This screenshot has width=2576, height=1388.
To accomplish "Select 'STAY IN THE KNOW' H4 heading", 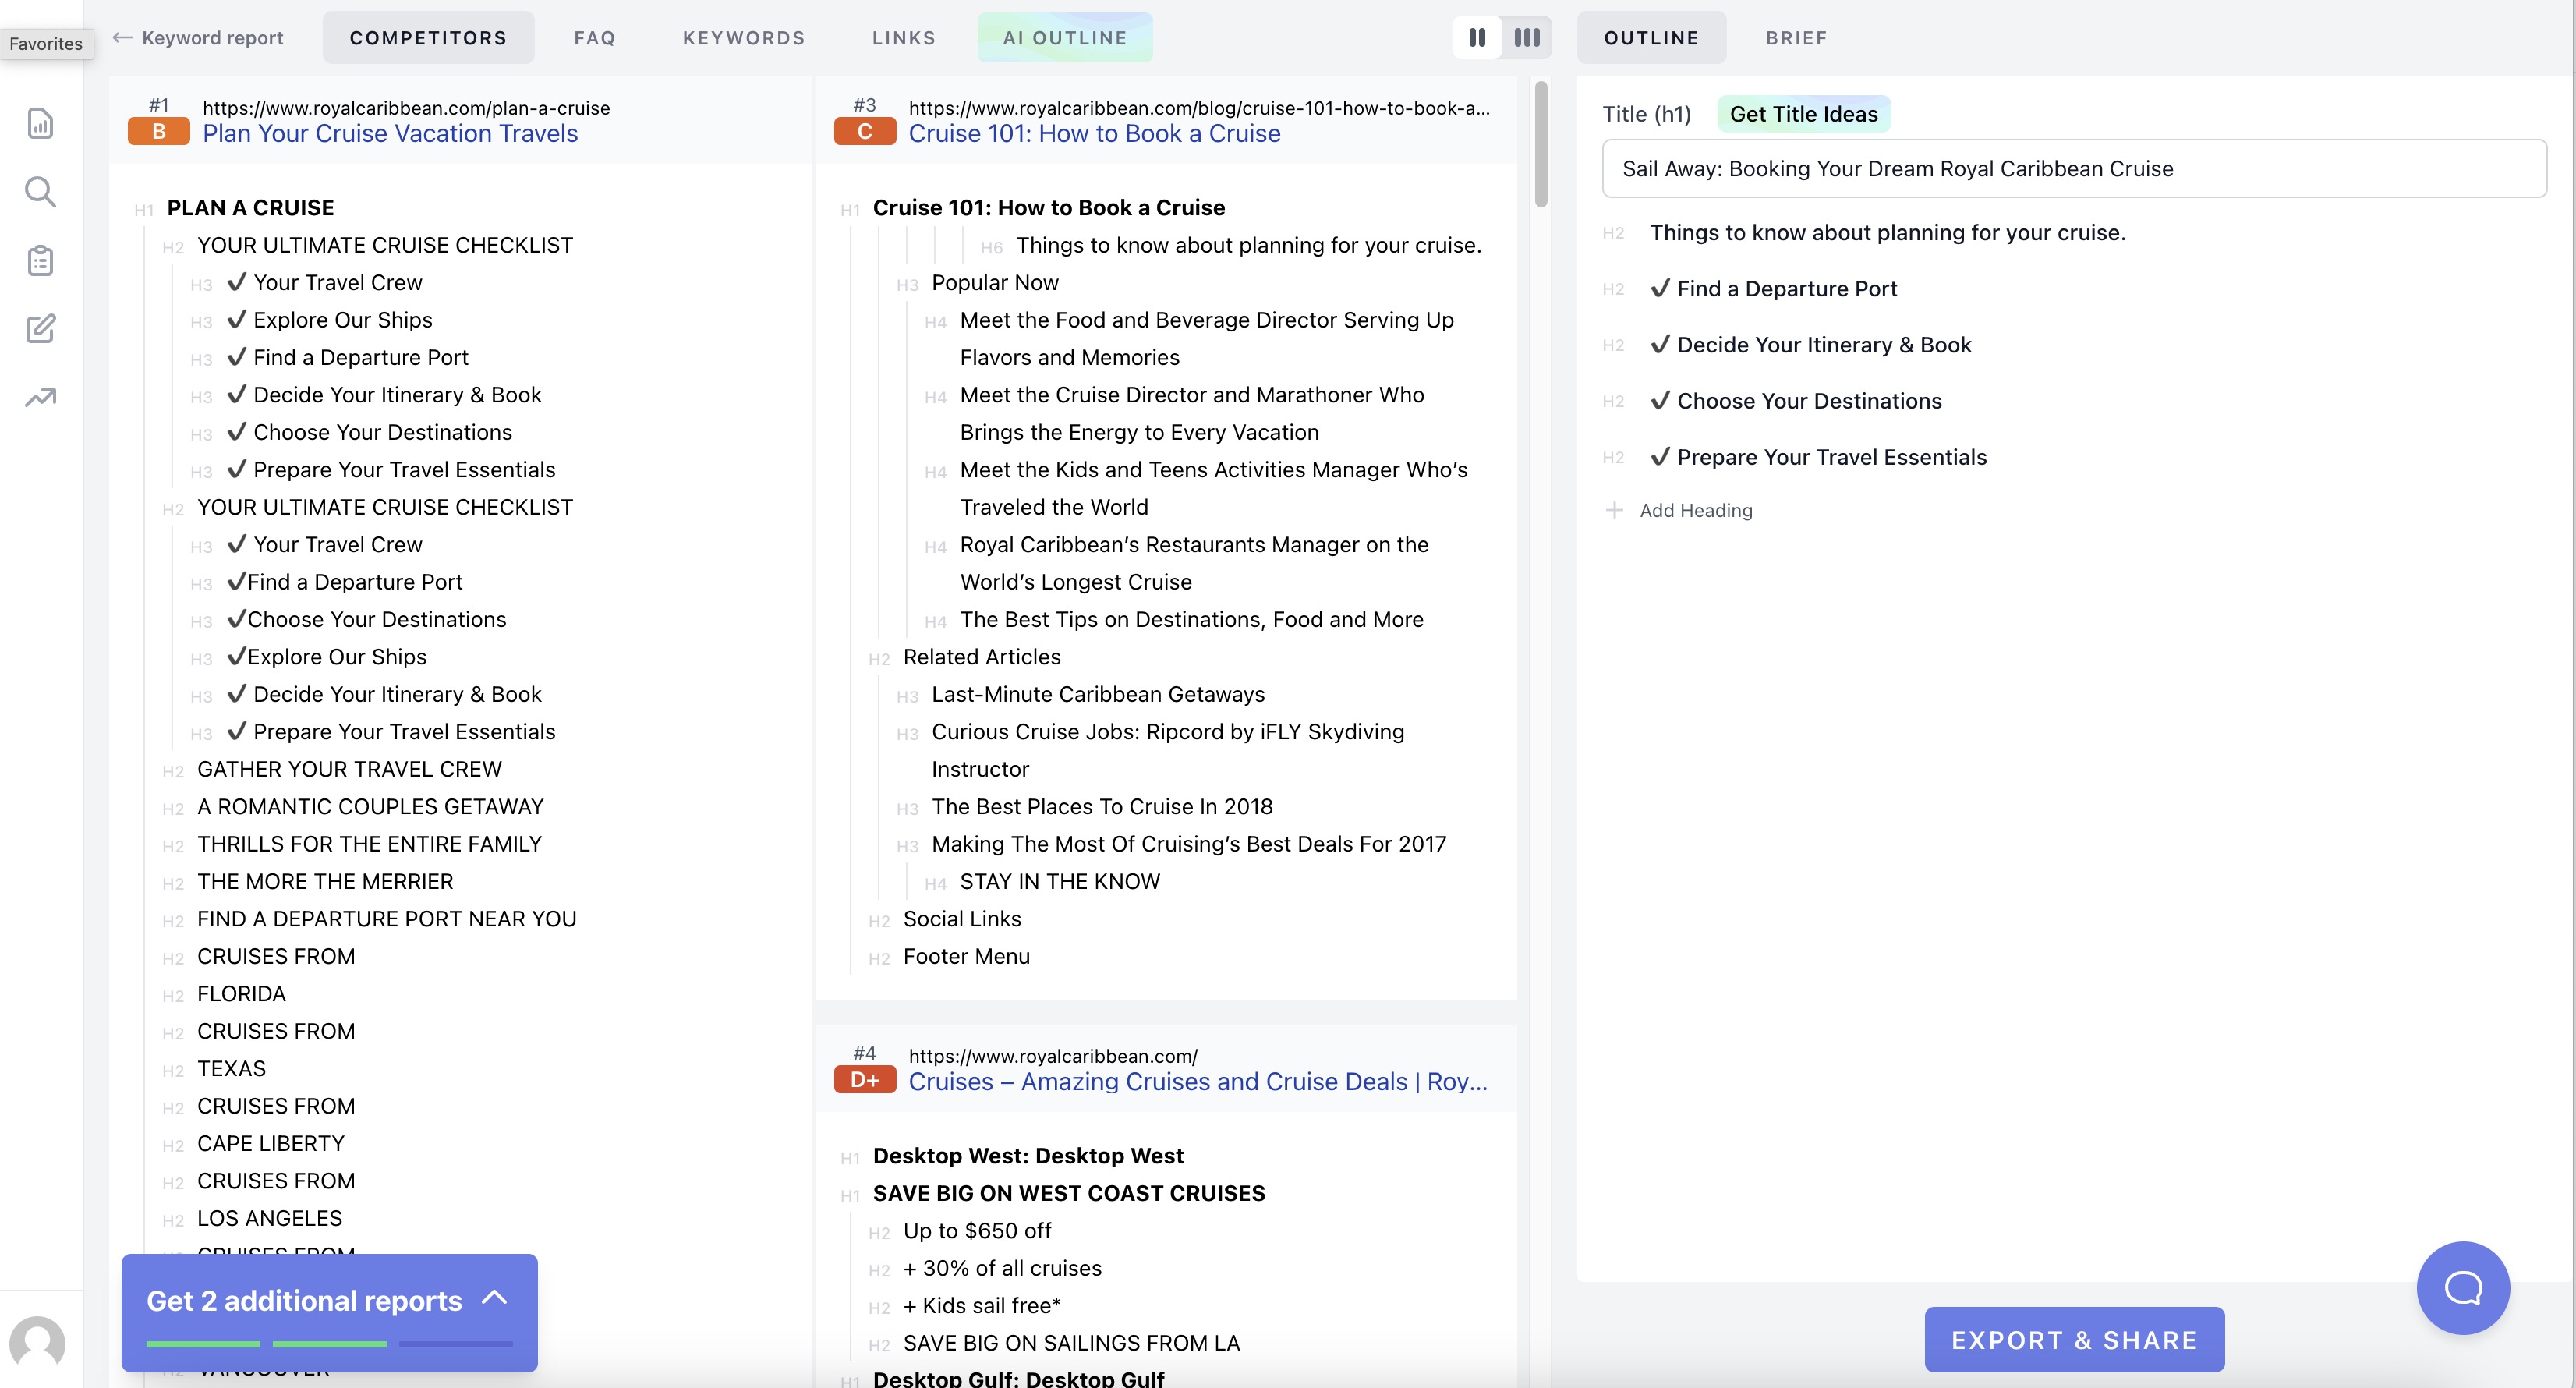I will pos(1059,882).
